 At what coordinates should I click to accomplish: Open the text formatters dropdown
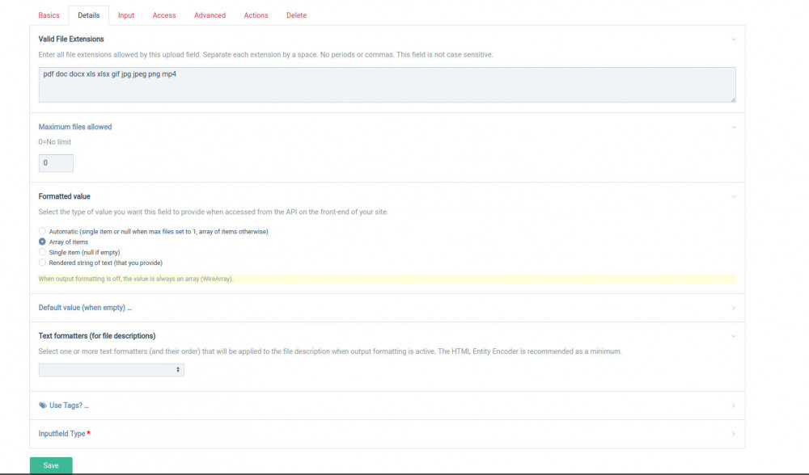click(x=112, y=370)
